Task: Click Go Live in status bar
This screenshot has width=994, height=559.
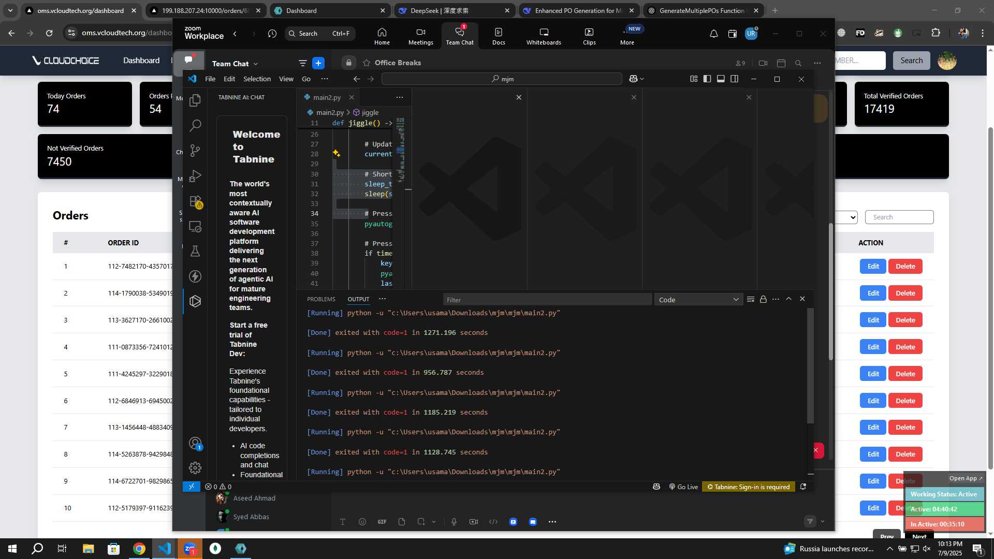Action: 683,487
